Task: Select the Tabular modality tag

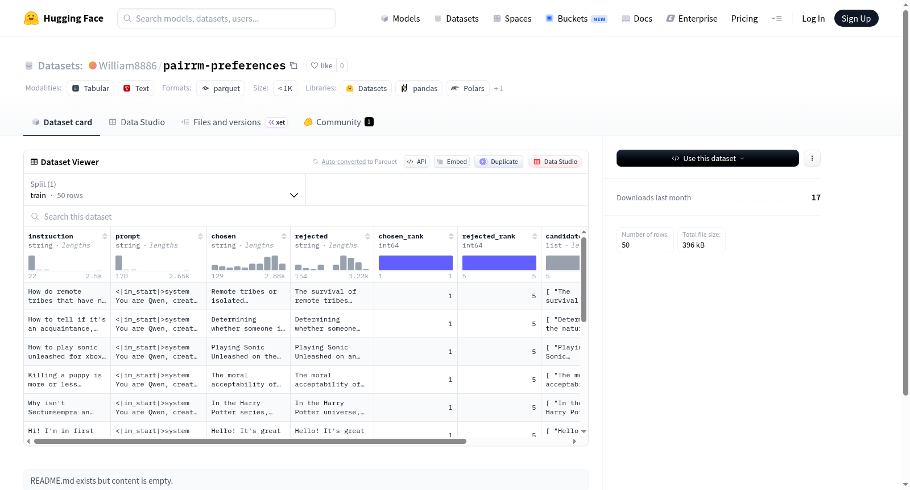Action: [90, 88]
